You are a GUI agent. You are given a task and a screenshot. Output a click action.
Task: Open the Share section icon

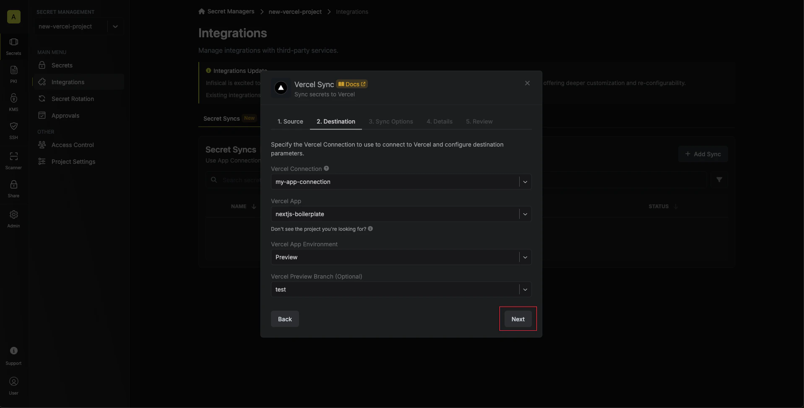click(13, 184)
